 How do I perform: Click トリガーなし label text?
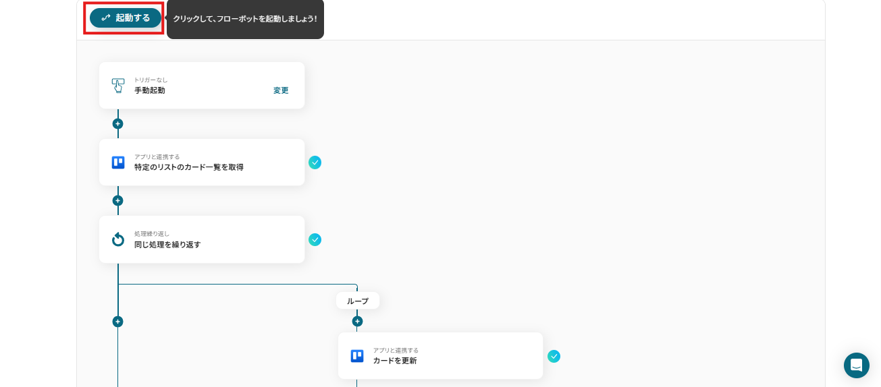click(x=151, y=80)
